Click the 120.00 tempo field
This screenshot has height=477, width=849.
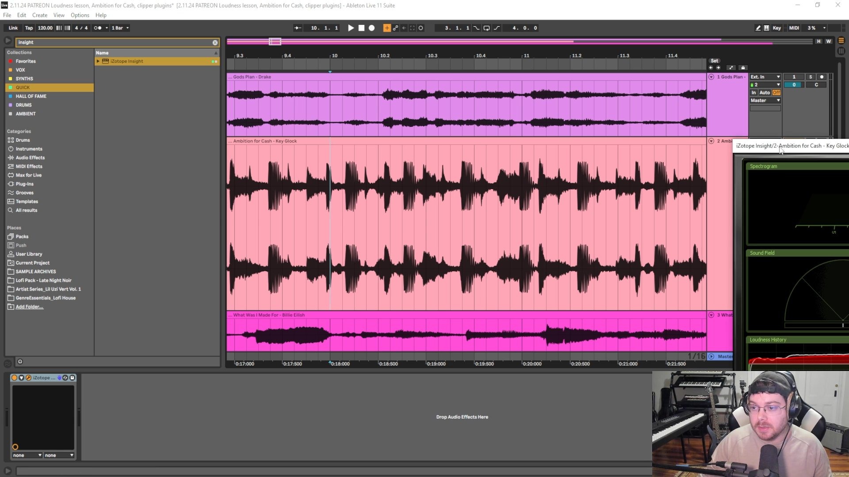point(45,28)
